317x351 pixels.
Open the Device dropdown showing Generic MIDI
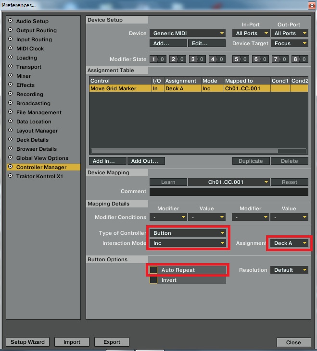[188, 33]
